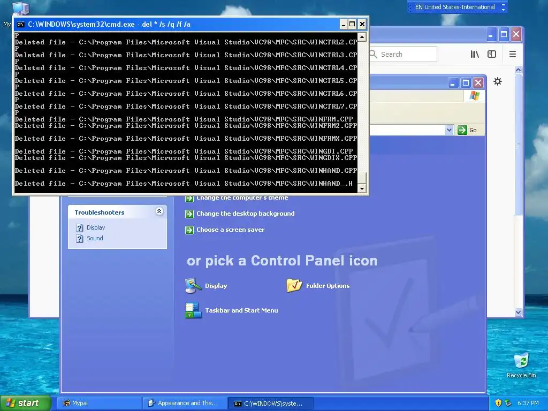Click the Troubleshooters heading text
548x411 pixels.
pyautogui.click(x=99, y=212)
